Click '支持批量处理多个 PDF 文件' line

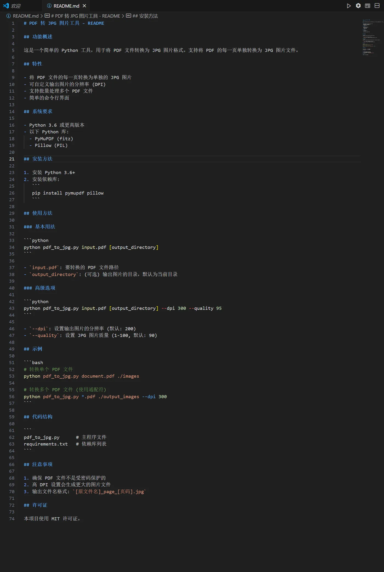[58, 91]
